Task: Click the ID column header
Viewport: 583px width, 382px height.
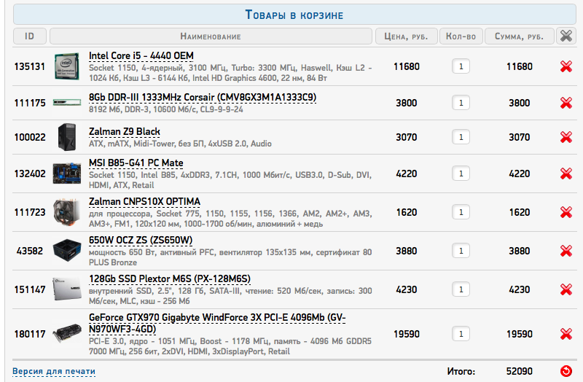Action: coord(30,36)
